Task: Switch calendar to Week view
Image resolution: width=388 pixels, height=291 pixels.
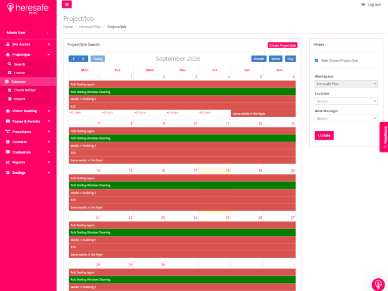Action: click(276, 59)
